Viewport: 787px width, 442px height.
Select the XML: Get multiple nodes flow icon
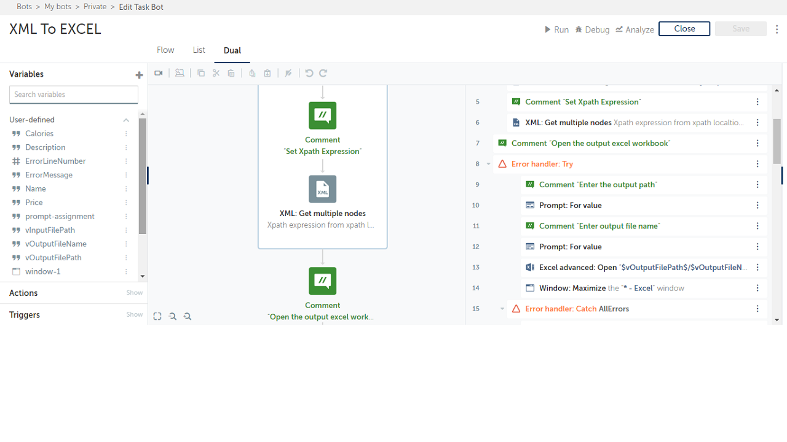[x=322, y=189]
